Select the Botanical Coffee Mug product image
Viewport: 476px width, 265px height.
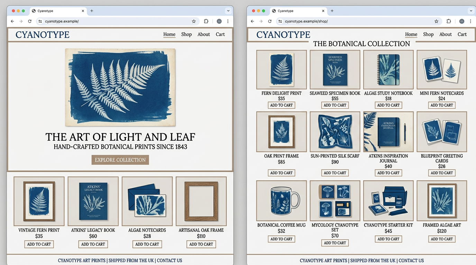point(281,200)
